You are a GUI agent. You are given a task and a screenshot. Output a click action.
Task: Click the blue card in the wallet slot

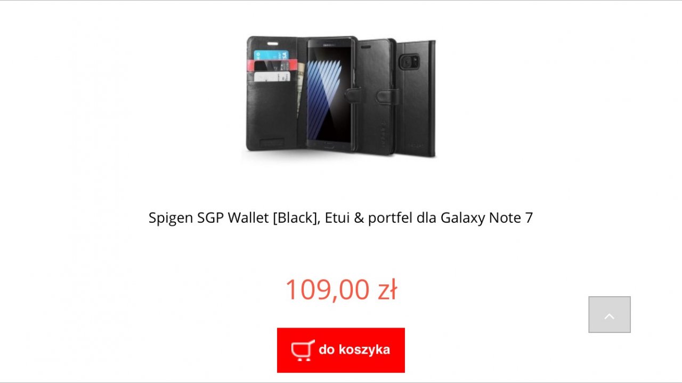(271, 55)
